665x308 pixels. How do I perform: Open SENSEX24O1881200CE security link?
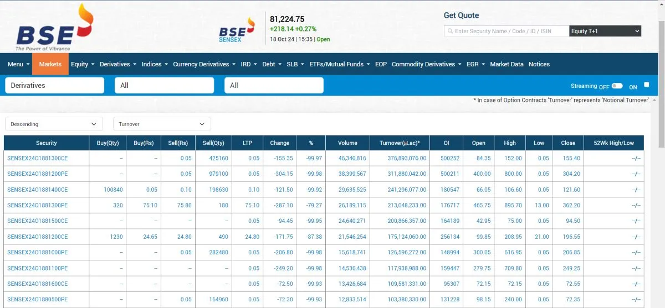click(x=38, y=237)
